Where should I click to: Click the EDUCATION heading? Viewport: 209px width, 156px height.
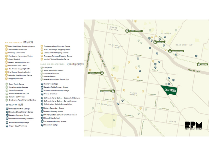point(11,105)
